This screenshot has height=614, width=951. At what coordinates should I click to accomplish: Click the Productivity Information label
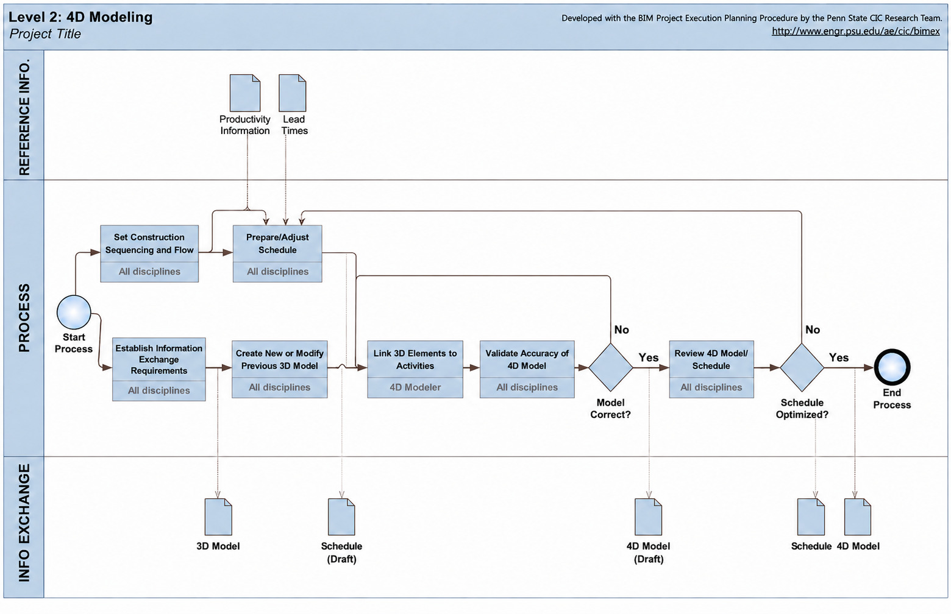[x=245, y=125]
